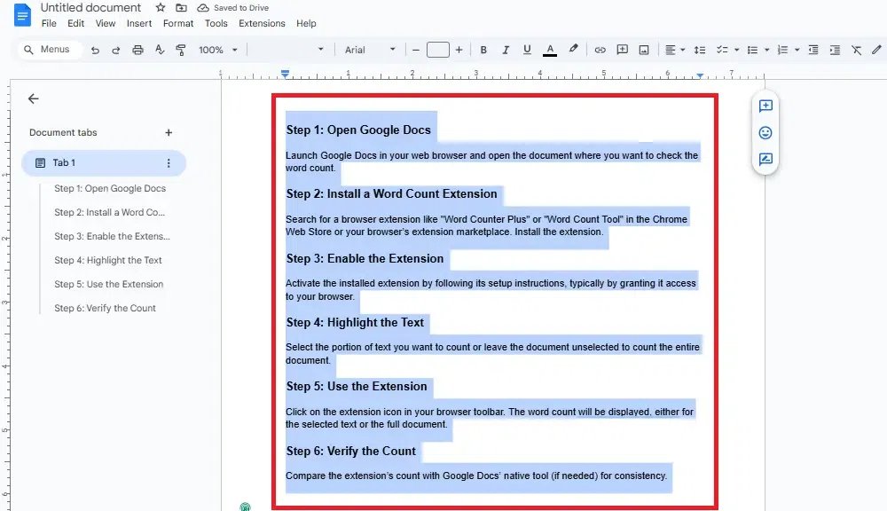Expand the bulleted list options arrow
887x511 pixels.
click(767, 50)
